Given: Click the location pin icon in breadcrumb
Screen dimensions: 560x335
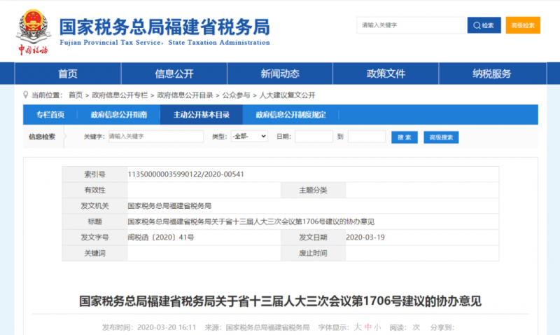Looking at the screenshot, I should click(27, 95).
